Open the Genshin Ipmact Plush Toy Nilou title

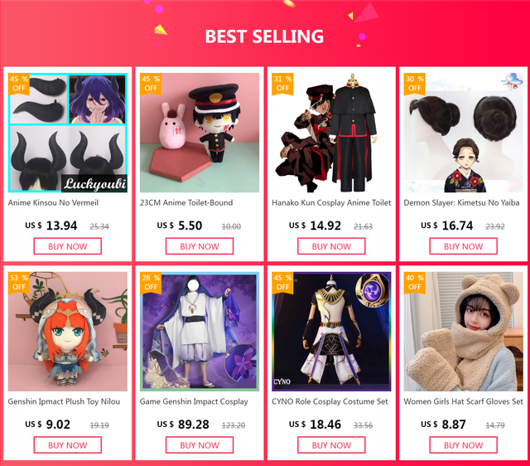point(64,401)
